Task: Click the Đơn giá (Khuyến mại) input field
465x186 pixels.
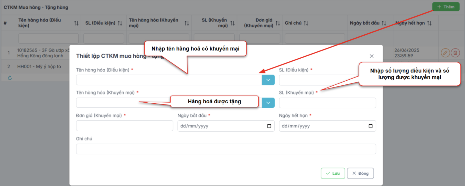Action: pyautogui.click(x=124, y=126)
